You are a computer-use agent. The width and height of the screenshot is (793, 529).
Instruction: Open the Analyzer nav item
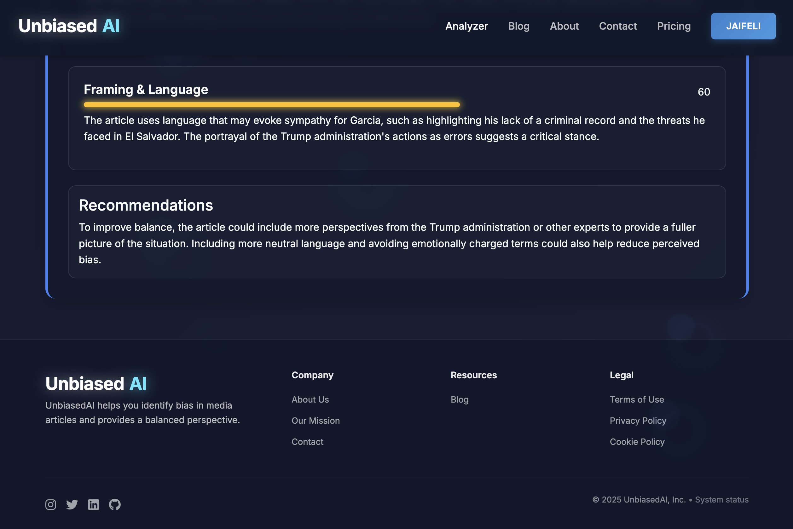pos(466,26)
